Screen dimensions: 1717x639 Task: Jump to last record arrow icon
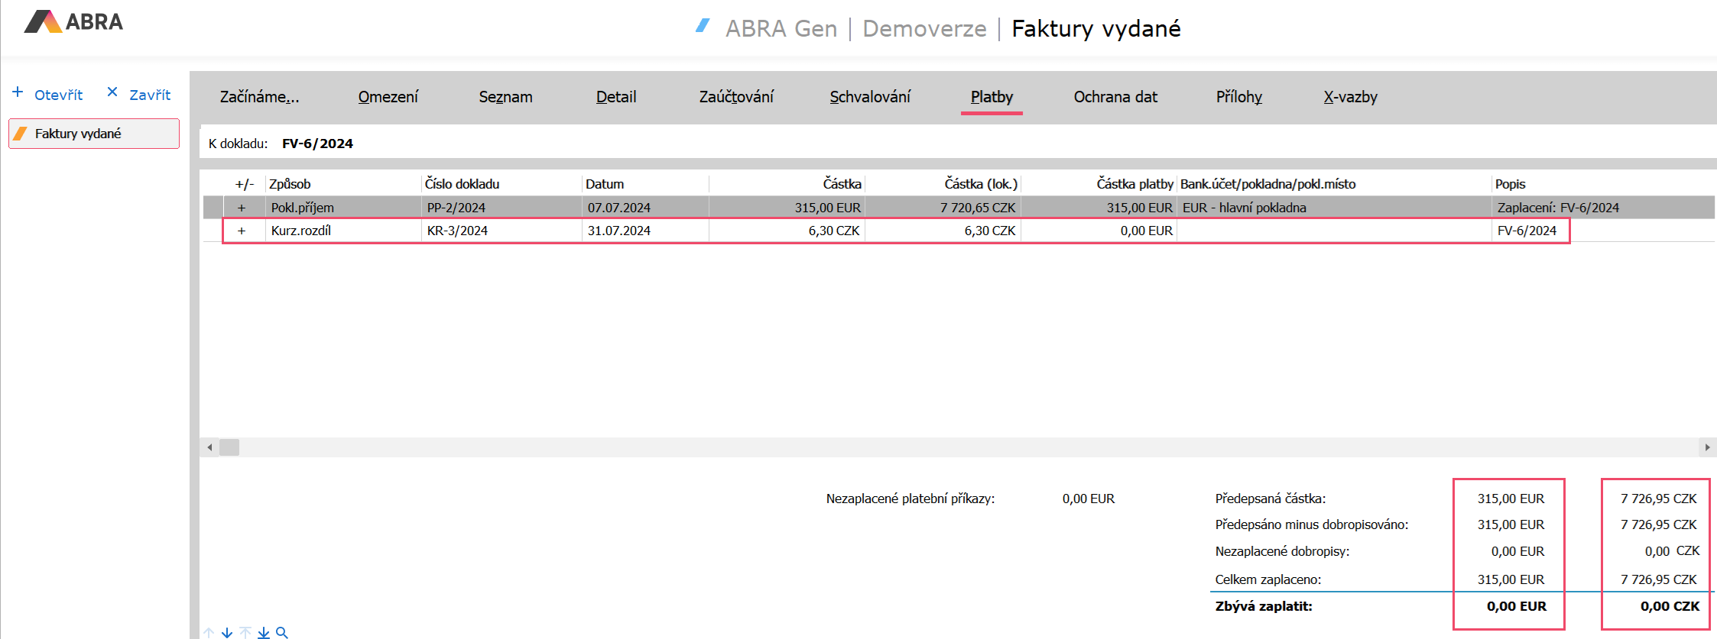pyautogui.click(x=264, y=632)
